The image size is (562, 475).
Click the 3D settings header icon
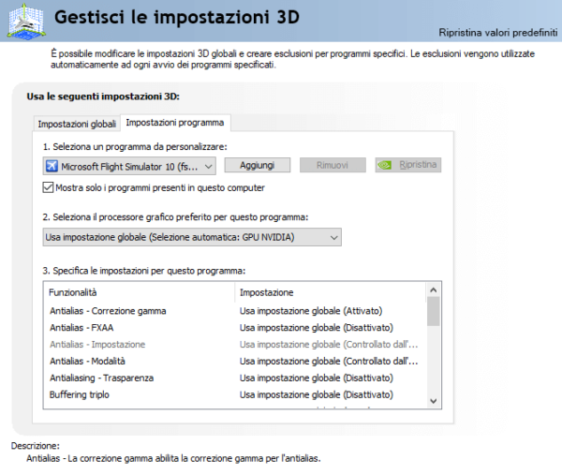coord(26,22)
